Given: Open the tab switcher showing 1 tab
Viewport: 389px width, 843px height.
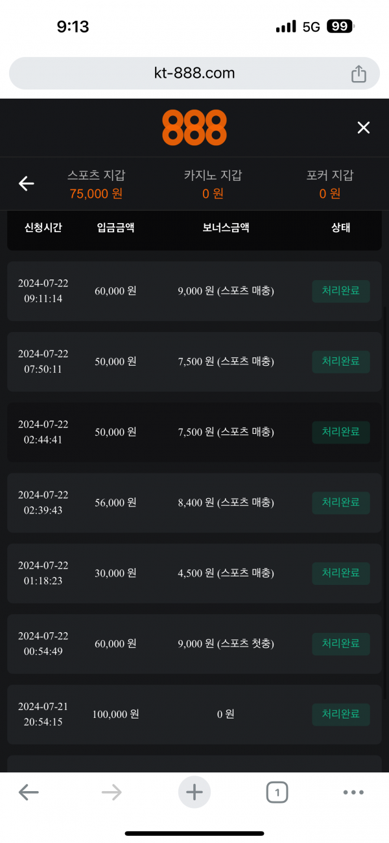Looking at the screenshot, I should point(277,792).
